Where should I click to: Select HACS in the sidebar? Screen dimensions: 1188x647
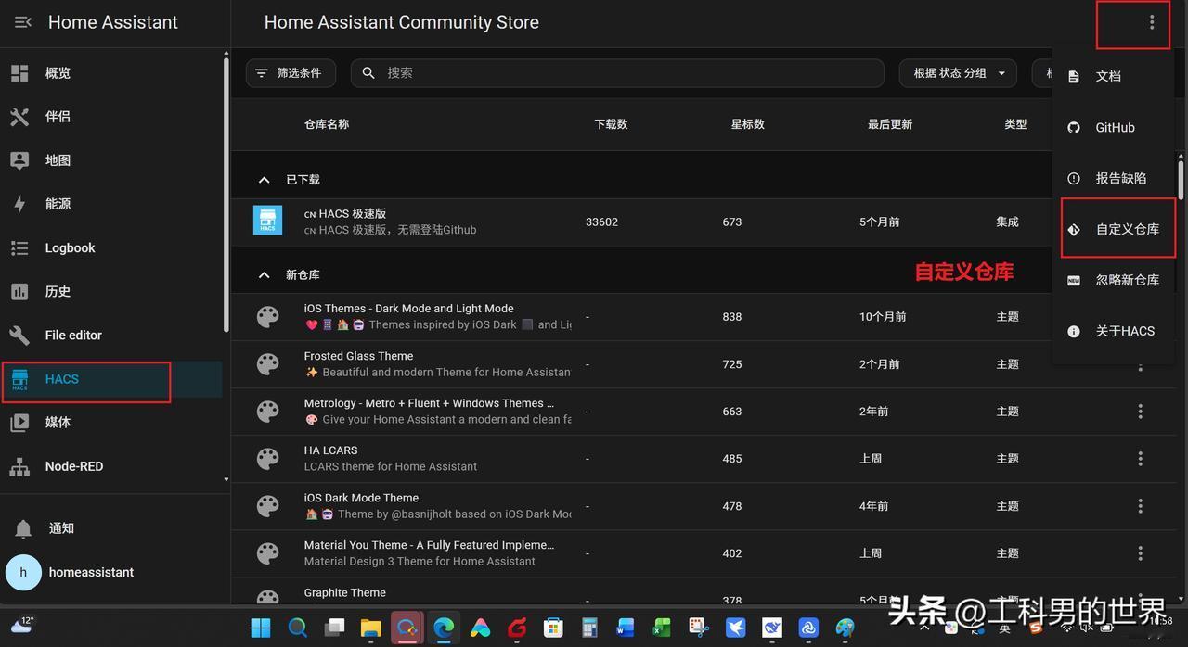click(111, 379)
